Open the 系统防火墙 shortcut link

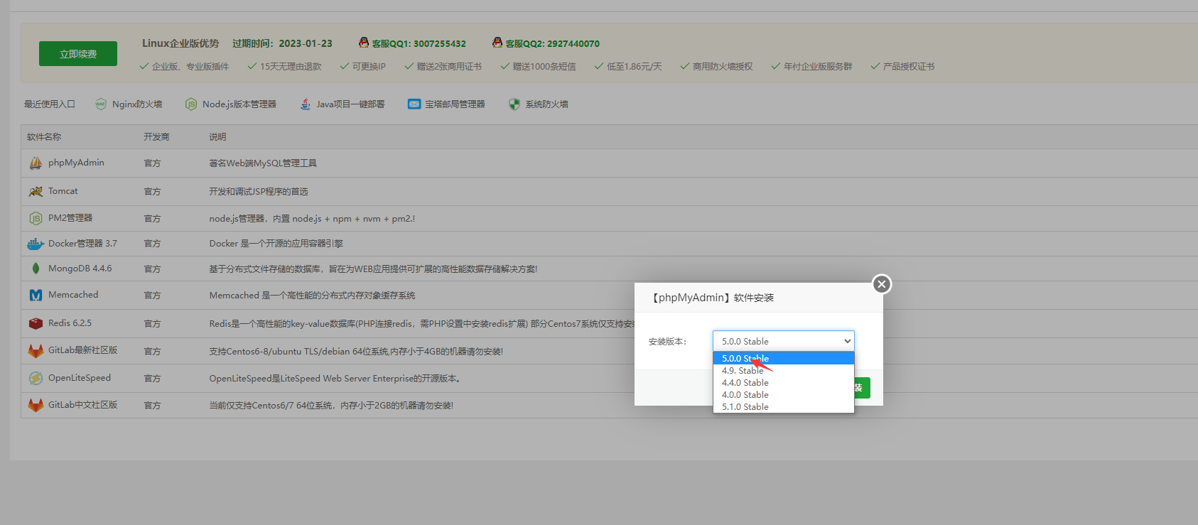click(x=547, y=104)
